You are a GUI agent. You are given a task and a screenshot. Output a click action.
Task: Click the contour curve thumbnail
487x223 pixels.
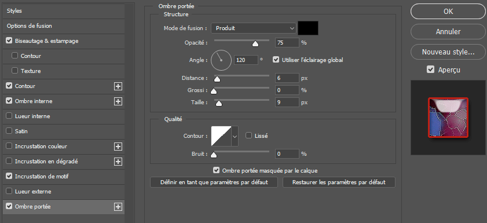[x=221, y=136]
